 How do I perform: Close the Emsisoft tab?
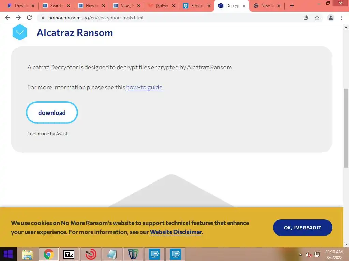(x=209, y=6)
